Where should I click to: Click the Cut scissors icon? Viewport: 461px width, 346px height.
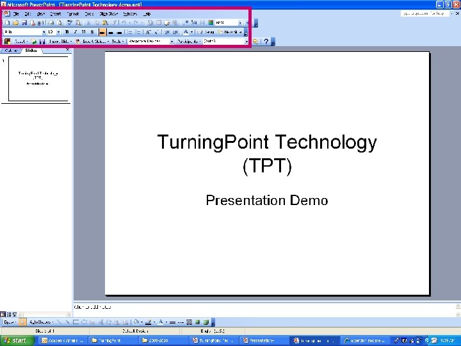click(x=88, y=22)
